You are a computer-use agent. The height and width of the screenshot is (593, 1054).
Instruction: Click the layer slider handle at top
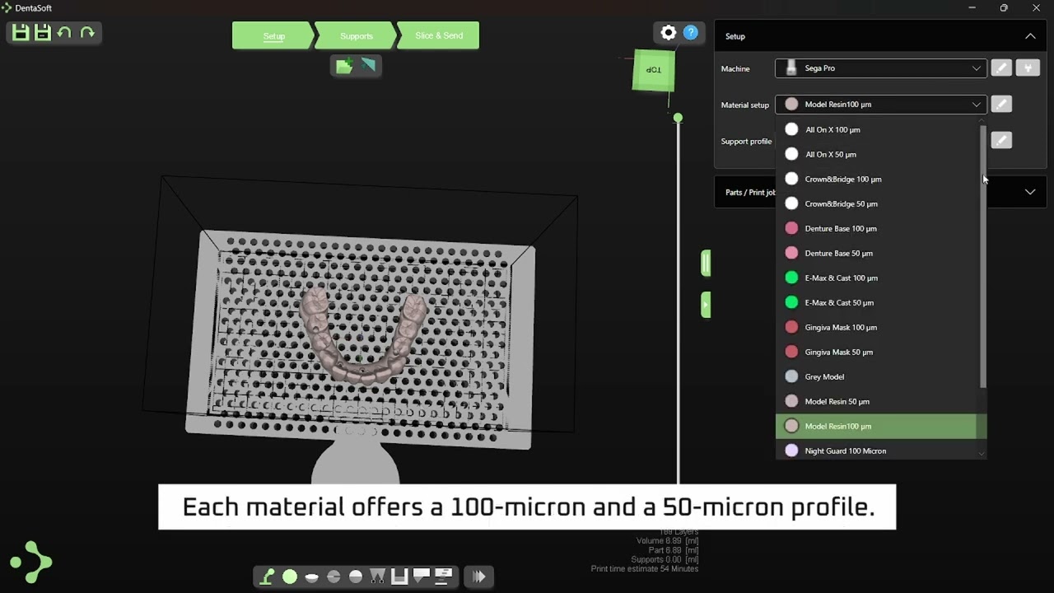678,119
